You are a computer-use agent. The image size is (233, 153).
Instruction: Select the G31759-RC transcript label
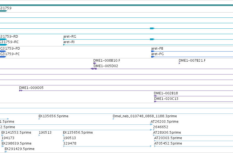(x=9, y=42)
